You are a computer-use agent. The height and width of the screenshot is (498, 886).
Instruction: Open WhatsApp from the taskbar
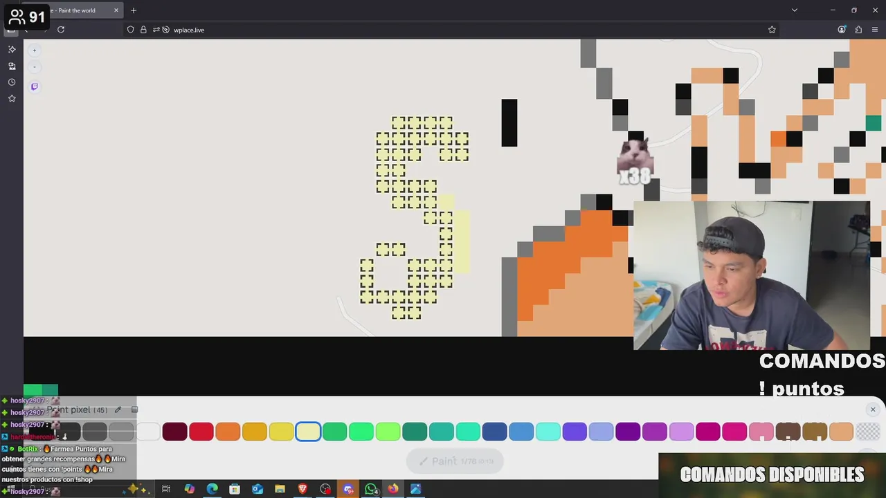371,489
